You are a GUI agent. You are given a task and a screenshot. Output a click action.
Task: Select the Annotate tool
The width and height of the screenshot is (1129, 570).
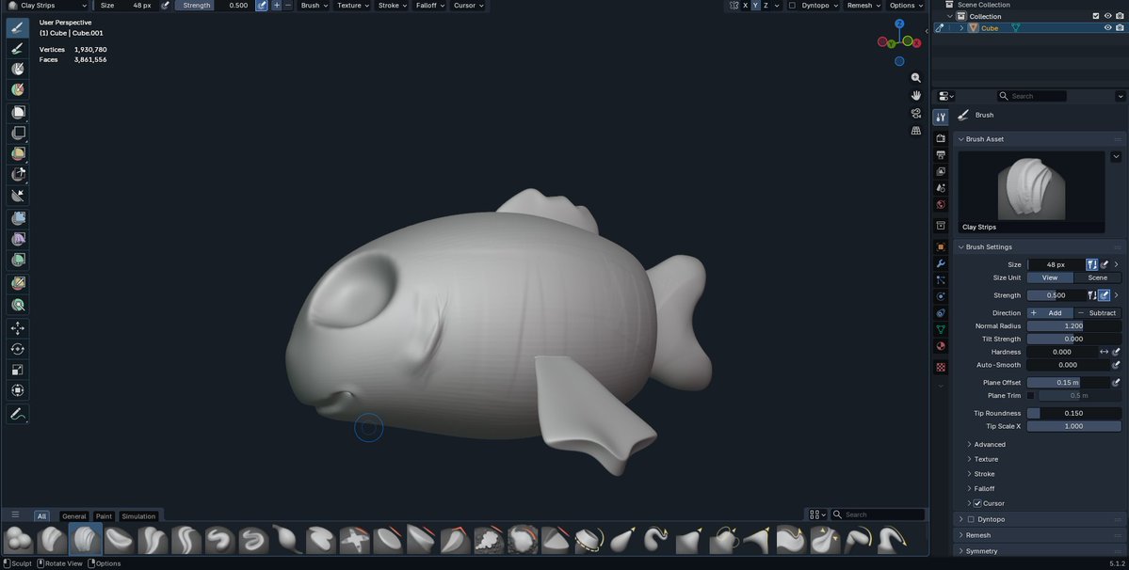tap(18, 414)
